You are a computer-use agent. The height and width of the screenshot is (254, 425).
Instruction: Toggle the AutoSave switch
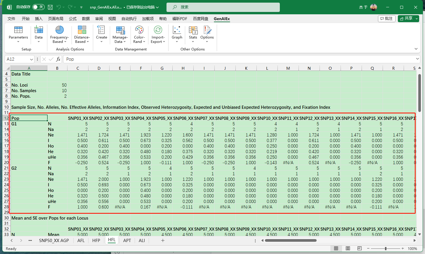[39, 7]
